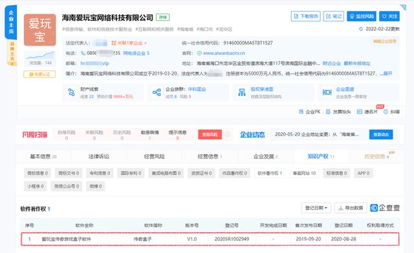Open the 企业图谱 enterprise map icon
This screenshot has height=253, width=414.
[x=327, y=92]
